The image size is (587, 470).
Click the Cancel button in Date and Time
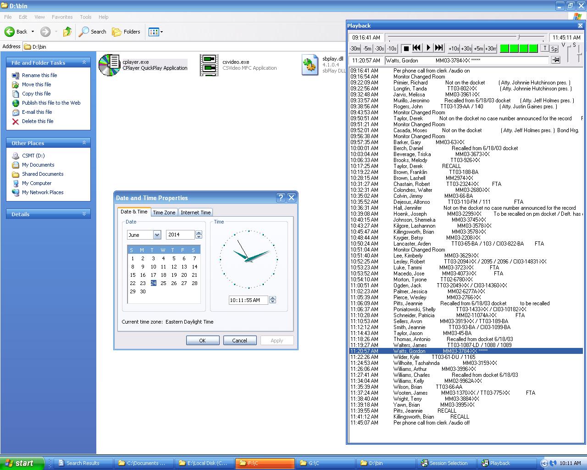pyautogui.click(x=239, y=341)
